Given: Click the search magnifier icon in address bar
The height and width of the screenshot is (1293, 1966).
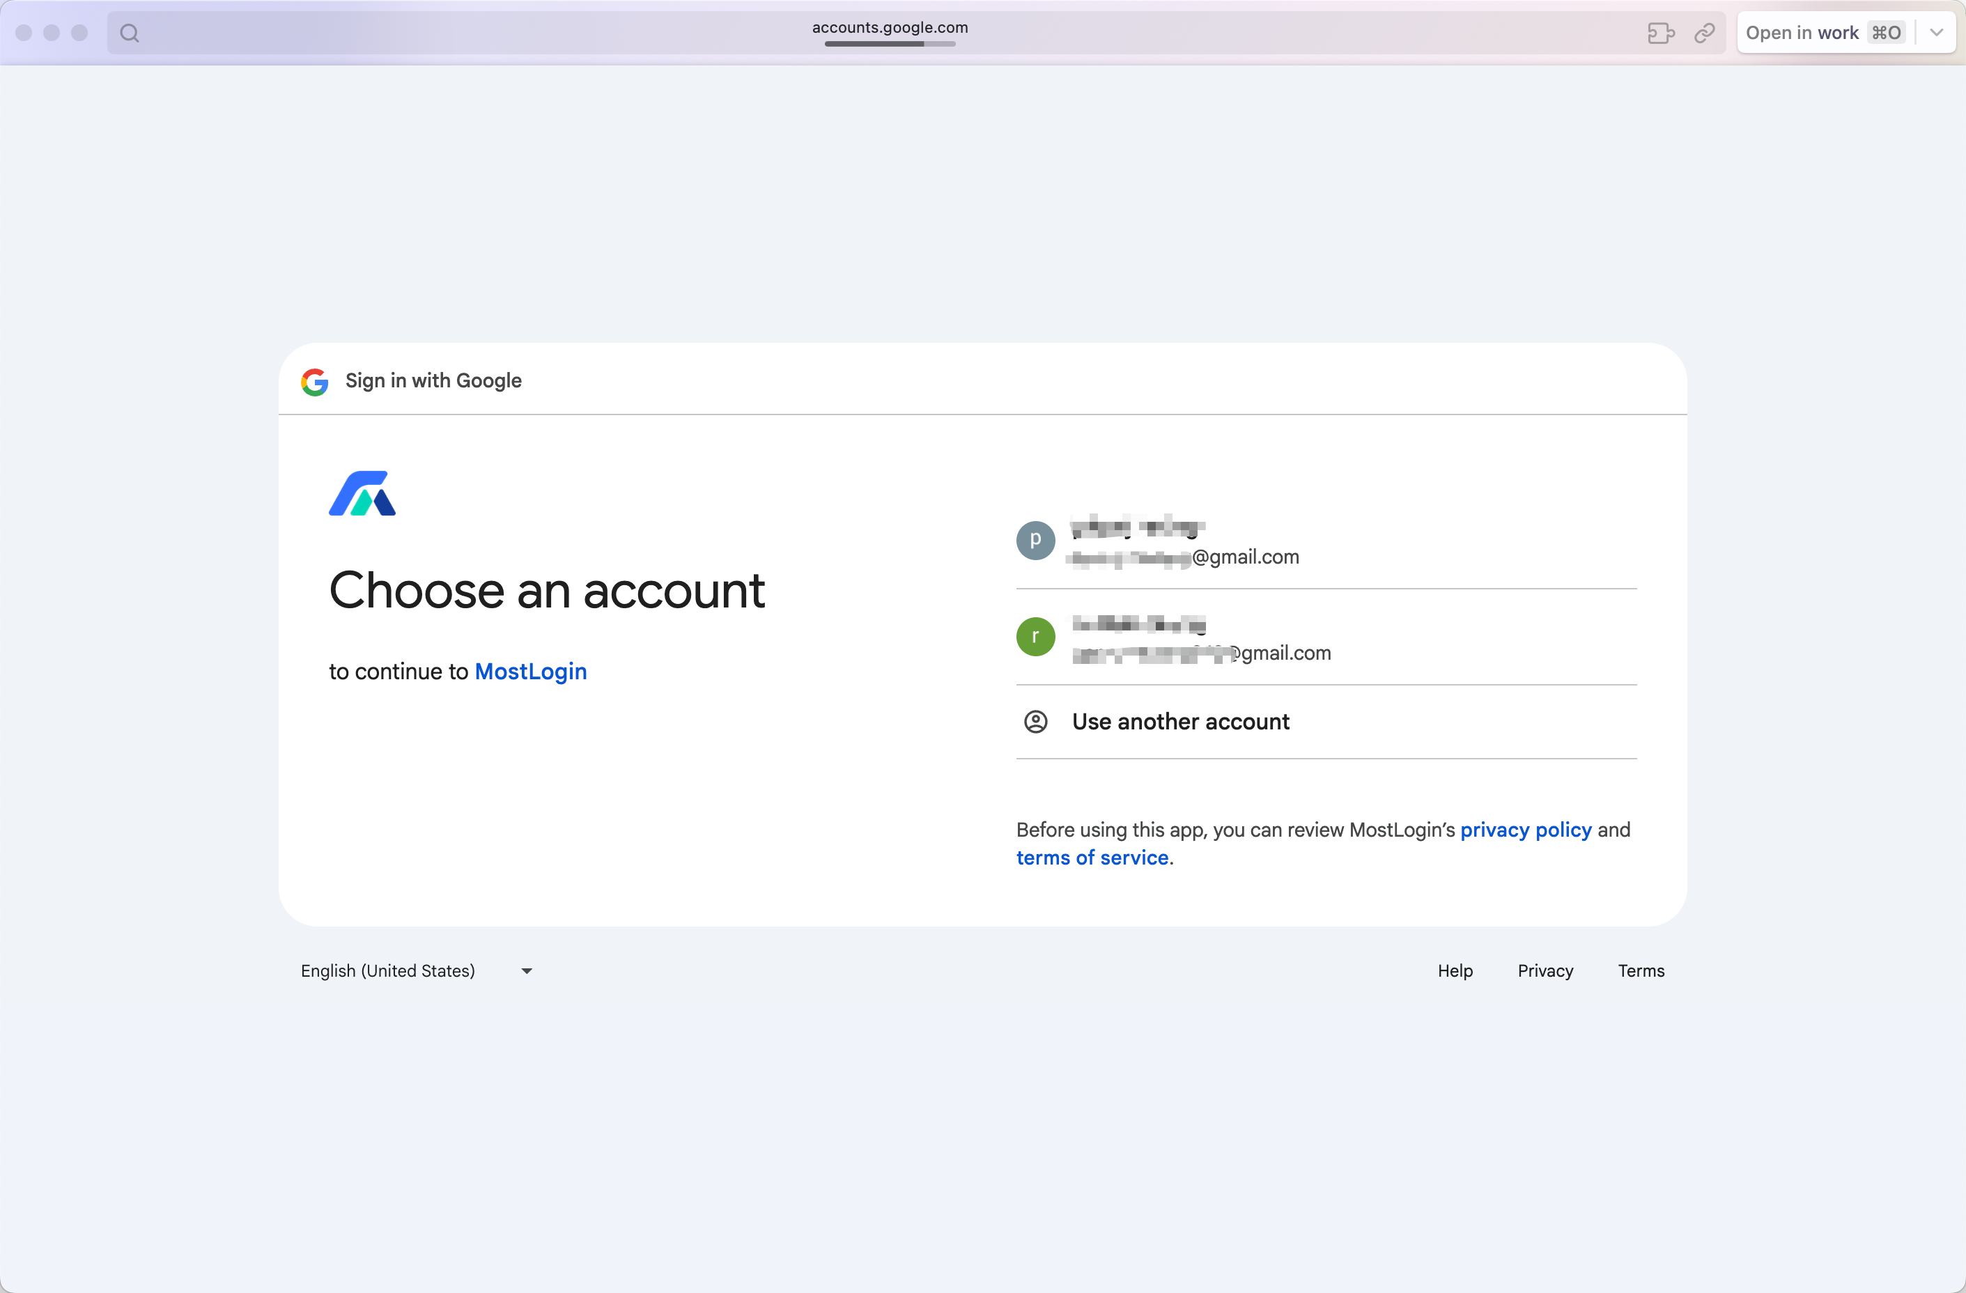Looking at the screenshot, I should (x=130, y=33).
